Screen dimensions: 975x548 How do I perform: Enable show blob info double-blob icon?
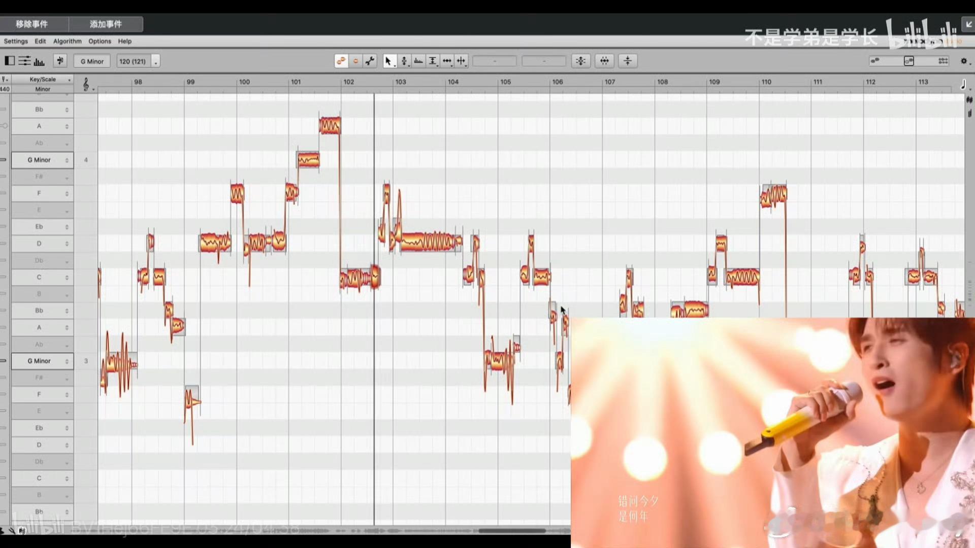pyautogui.click(x=341, y=61)
